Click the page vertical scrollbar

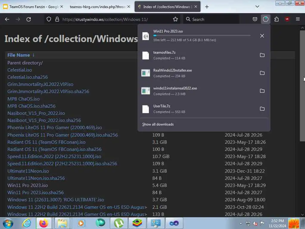302,86
